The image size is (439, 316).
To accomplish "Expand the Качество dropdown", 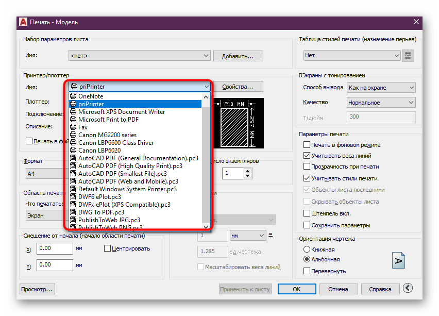I will [x=381, y=103].
